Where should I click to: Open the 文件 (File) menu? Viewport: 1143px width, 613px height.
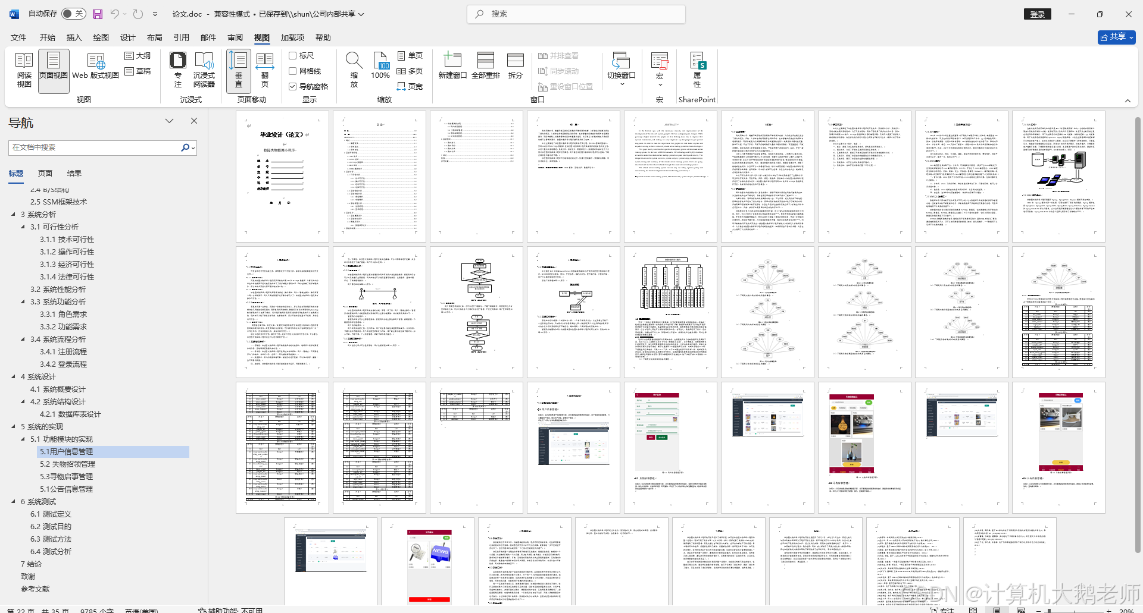[18, 37]
